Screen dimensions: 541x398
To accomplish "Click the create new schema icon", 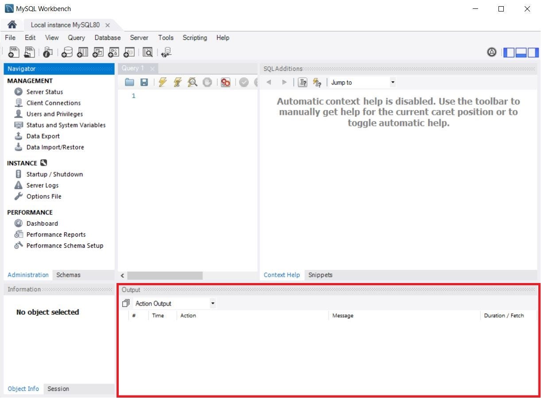I will coord(67,52).
